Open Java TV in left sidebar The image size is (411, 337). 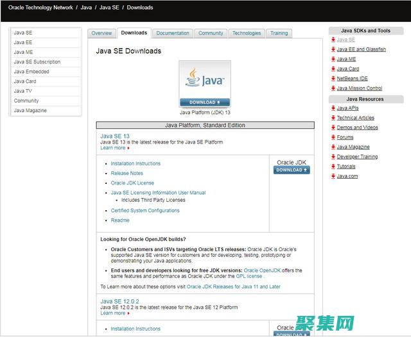pos(46,91)
